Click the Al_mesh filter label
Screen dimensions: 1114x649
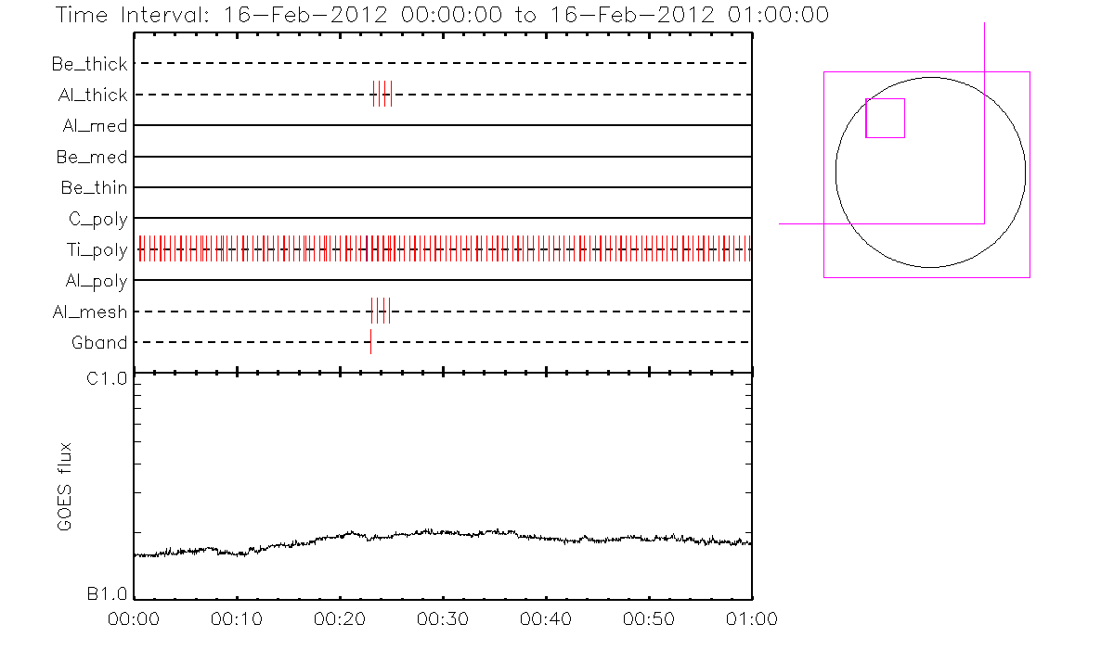pos(90,312)
